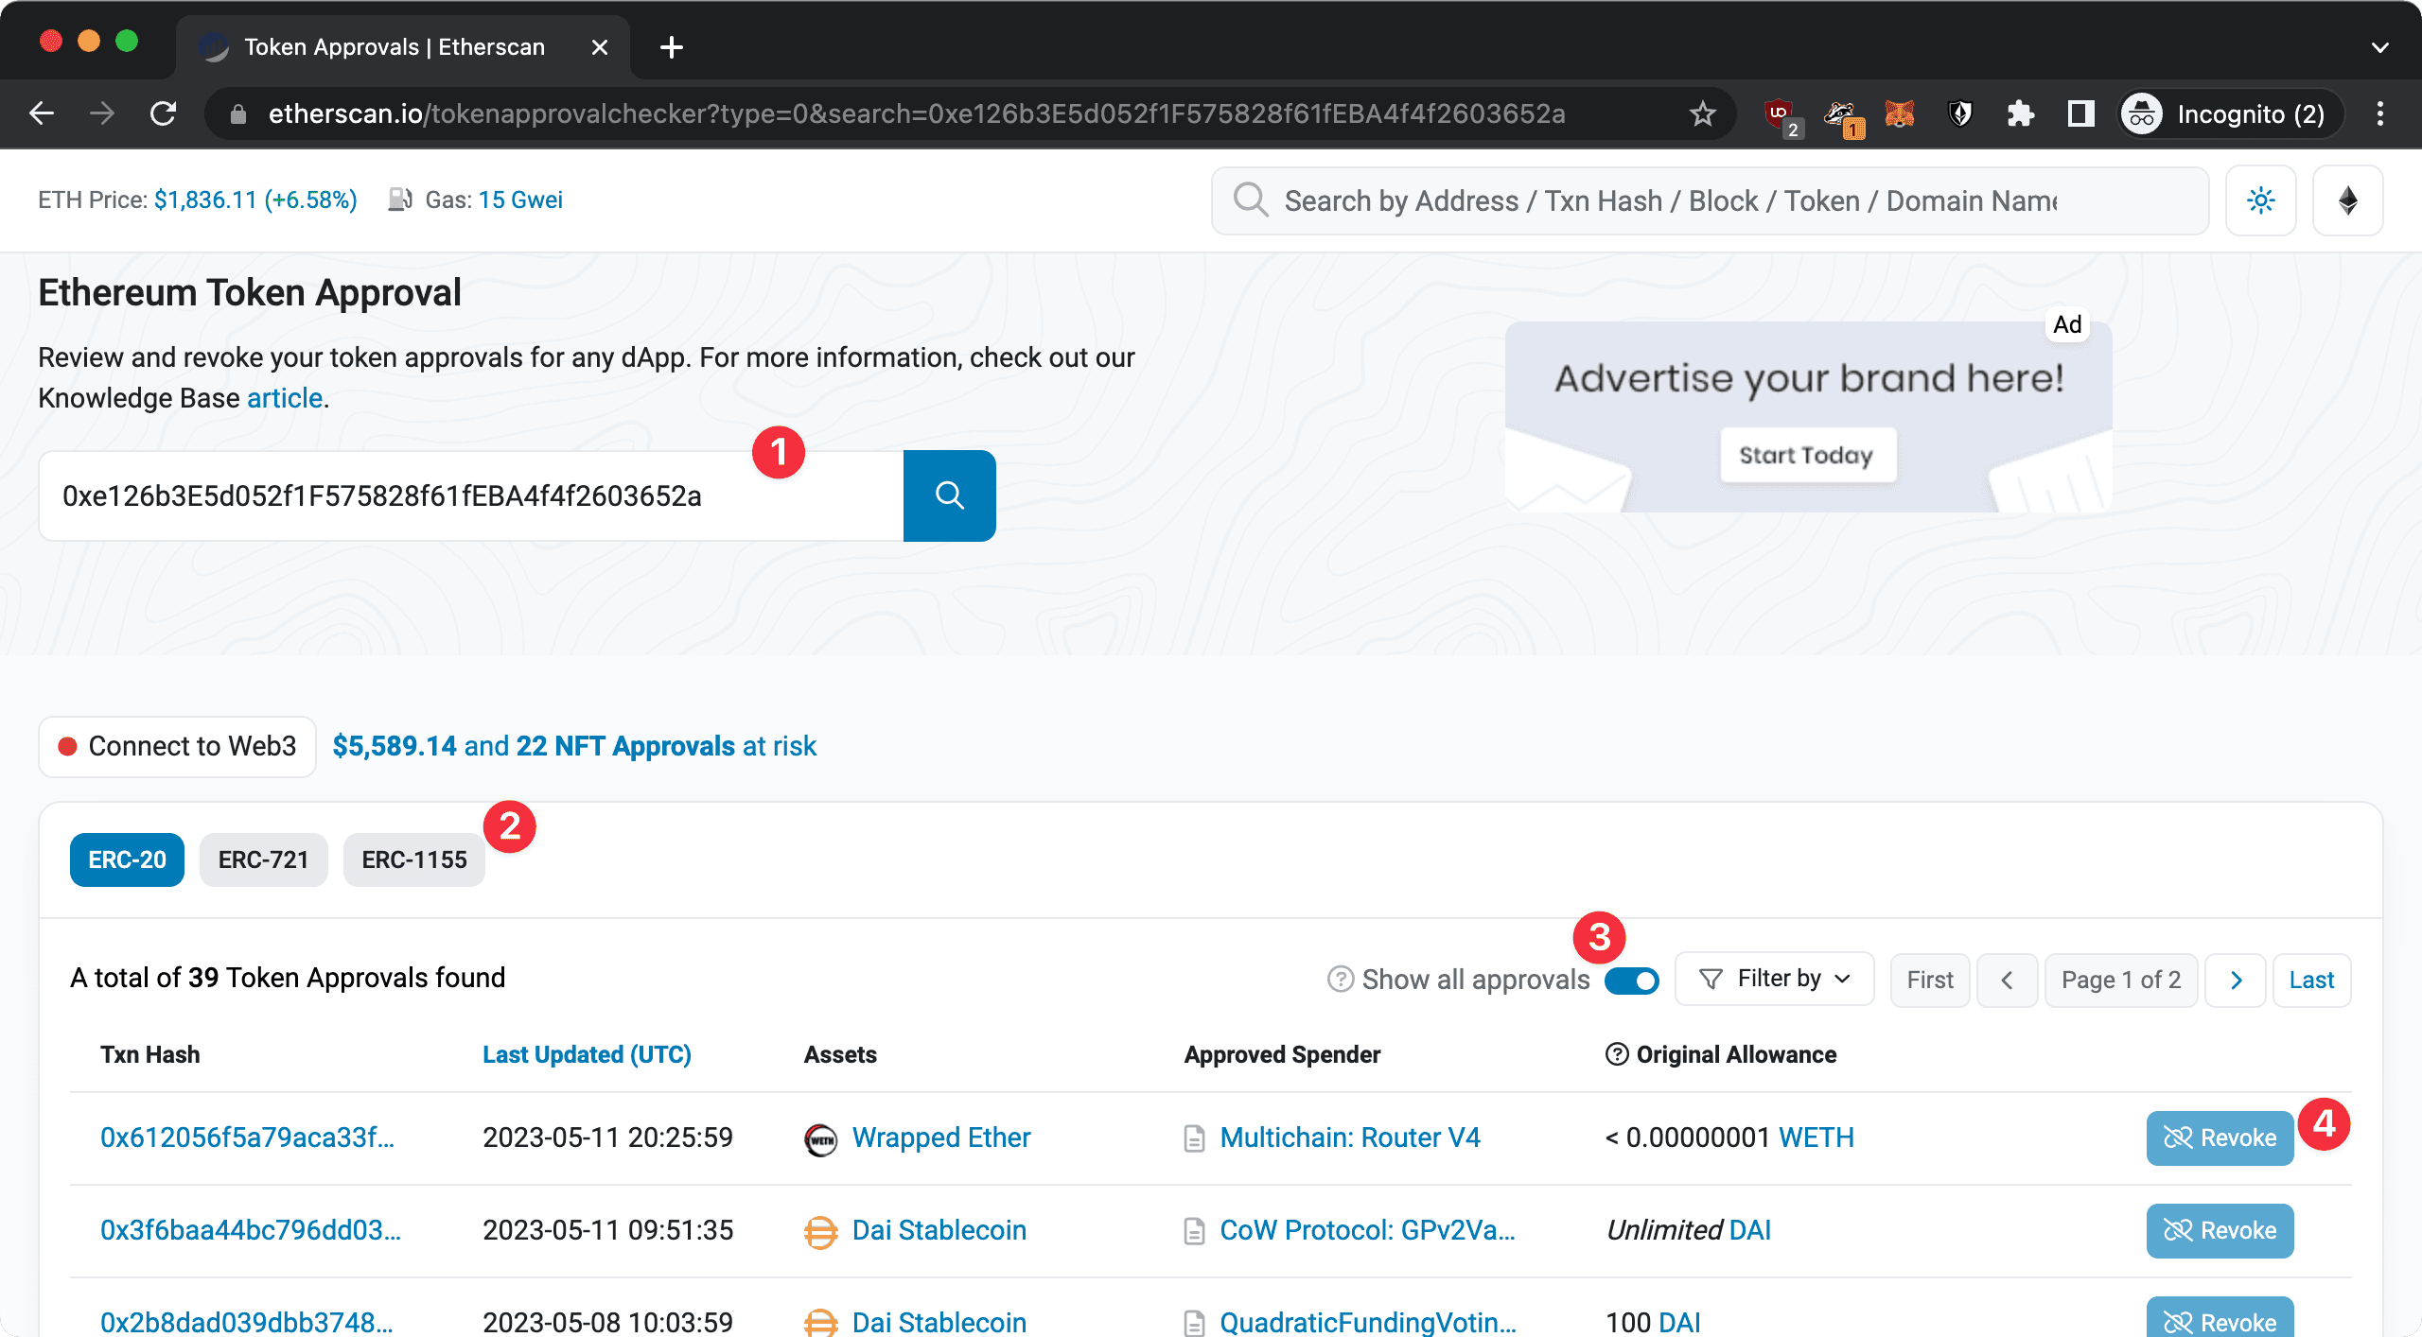Click the next page arrow button
This screenshot has width=2422, height=1337.
point(2235,980)
